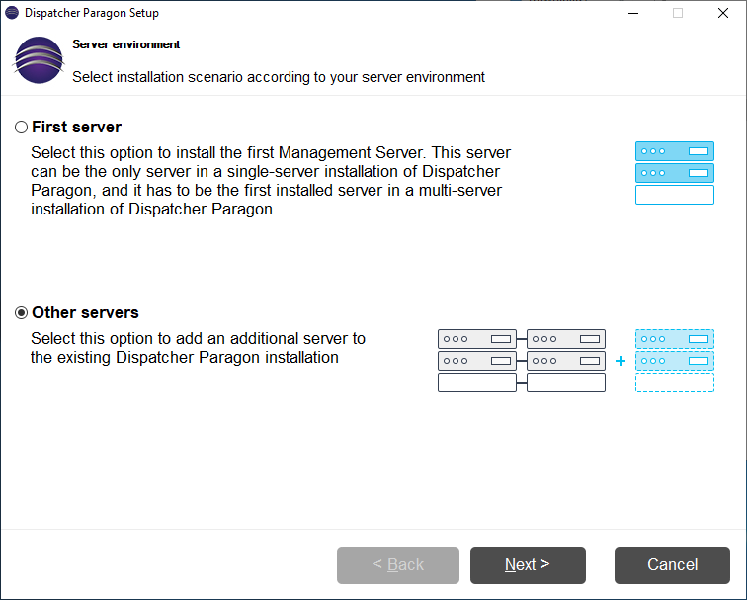Viewport: 747px width, 600px height.
Task: Click the Dispatcher Paragon title bar icon
Action: click(x=12, y=14)
